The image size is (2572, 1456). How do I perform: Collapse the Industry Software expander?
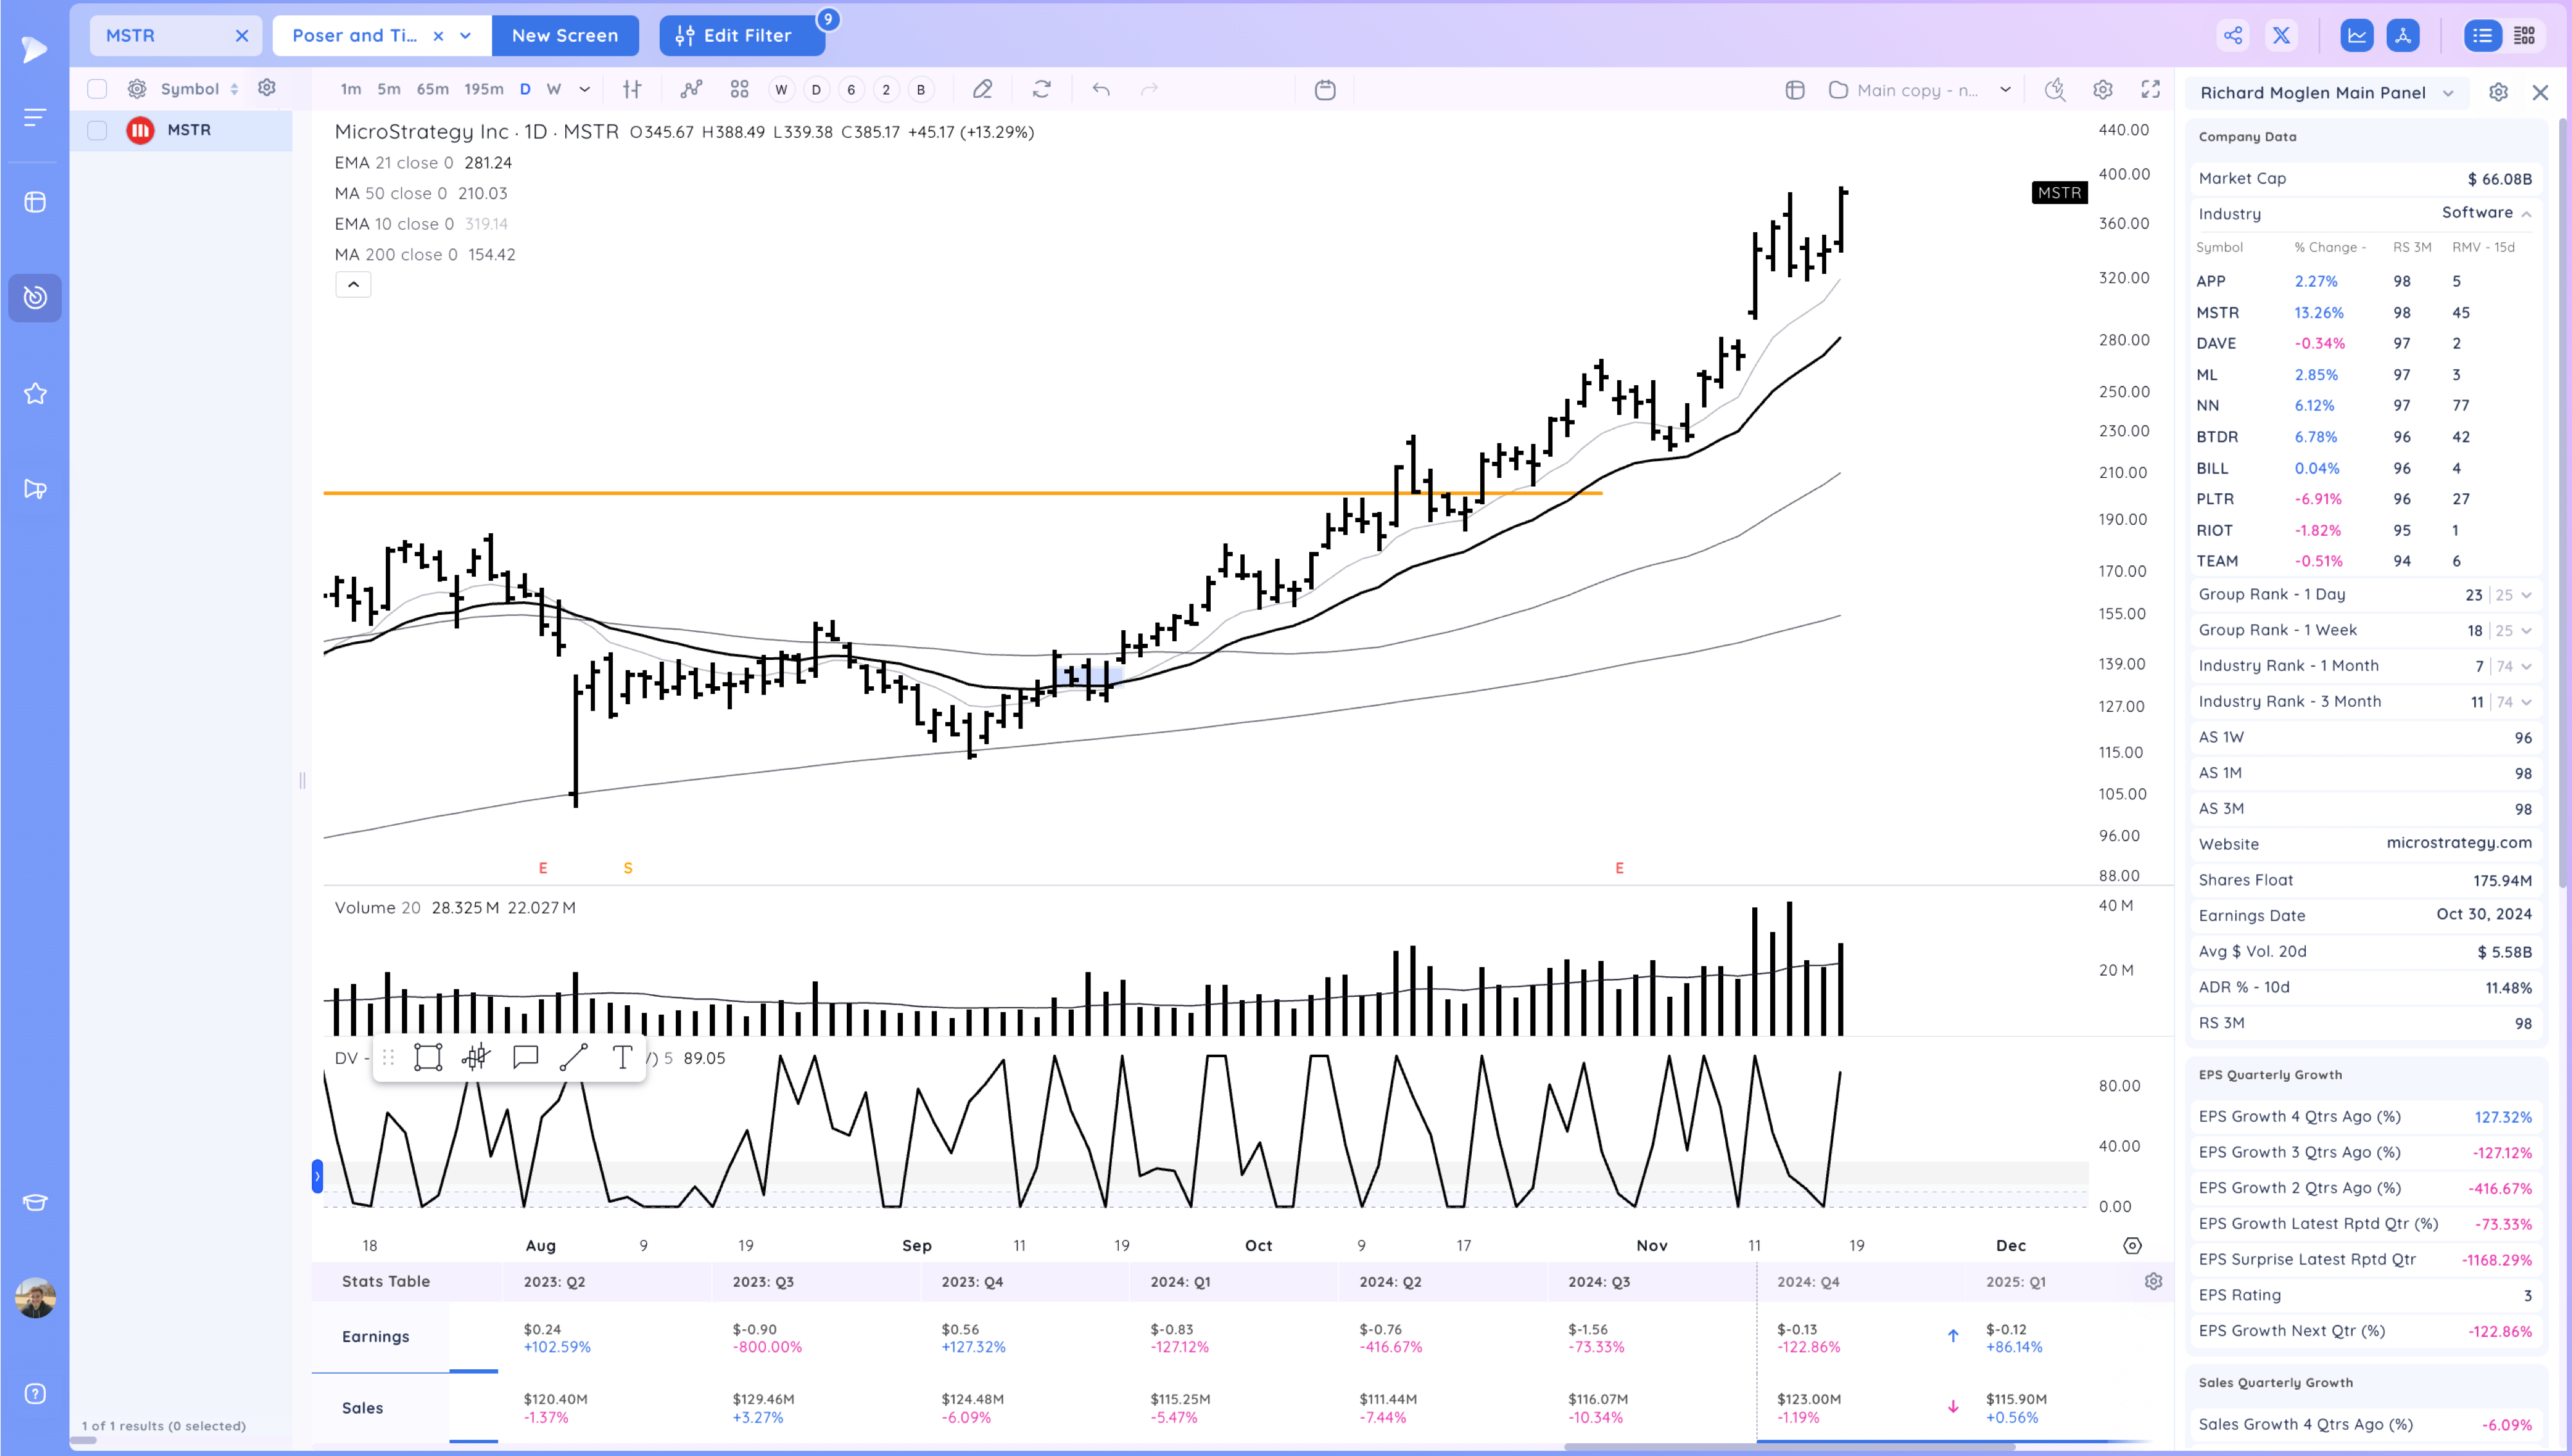tap(2526, 214)
